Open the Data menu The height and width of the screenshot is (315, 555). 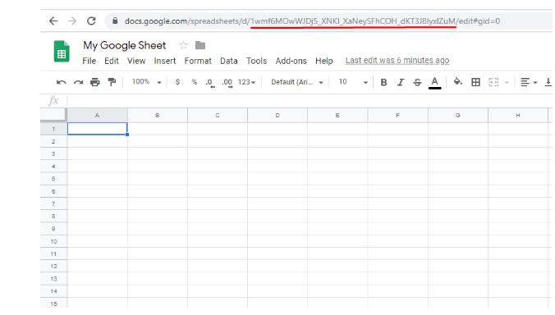(229, 62)
